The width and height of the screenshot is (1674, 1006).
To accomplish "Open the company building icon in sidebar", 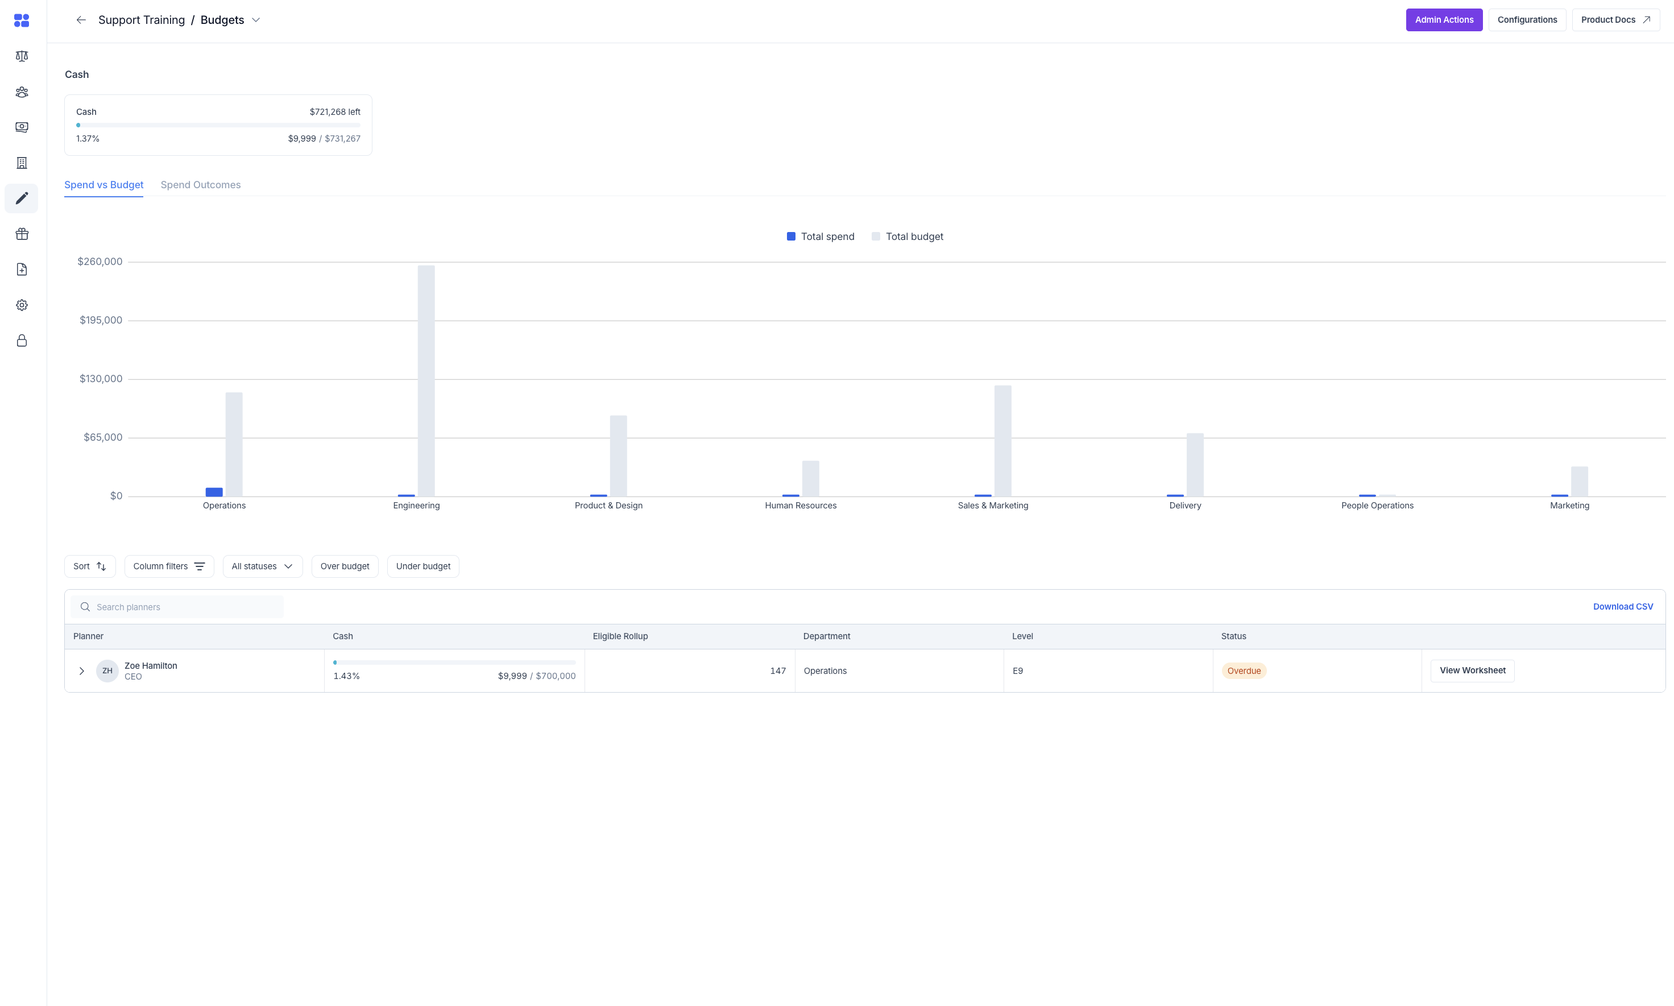I will click(21, 163).
